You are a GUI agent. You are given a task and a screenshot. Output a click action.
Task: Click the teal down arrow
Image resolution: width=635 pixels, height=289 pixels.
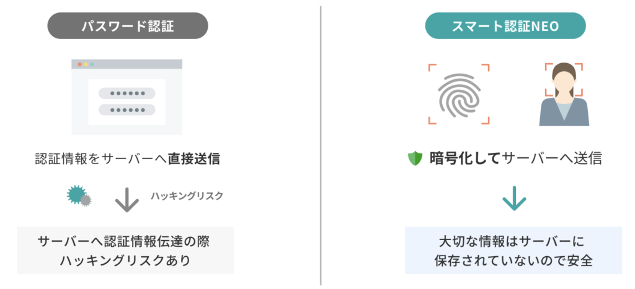coord(513,199)
